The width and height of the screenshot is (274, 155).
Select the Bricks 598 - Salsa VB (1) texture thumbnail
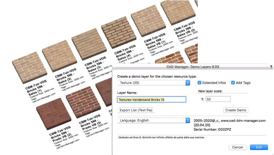coord(149,21)
